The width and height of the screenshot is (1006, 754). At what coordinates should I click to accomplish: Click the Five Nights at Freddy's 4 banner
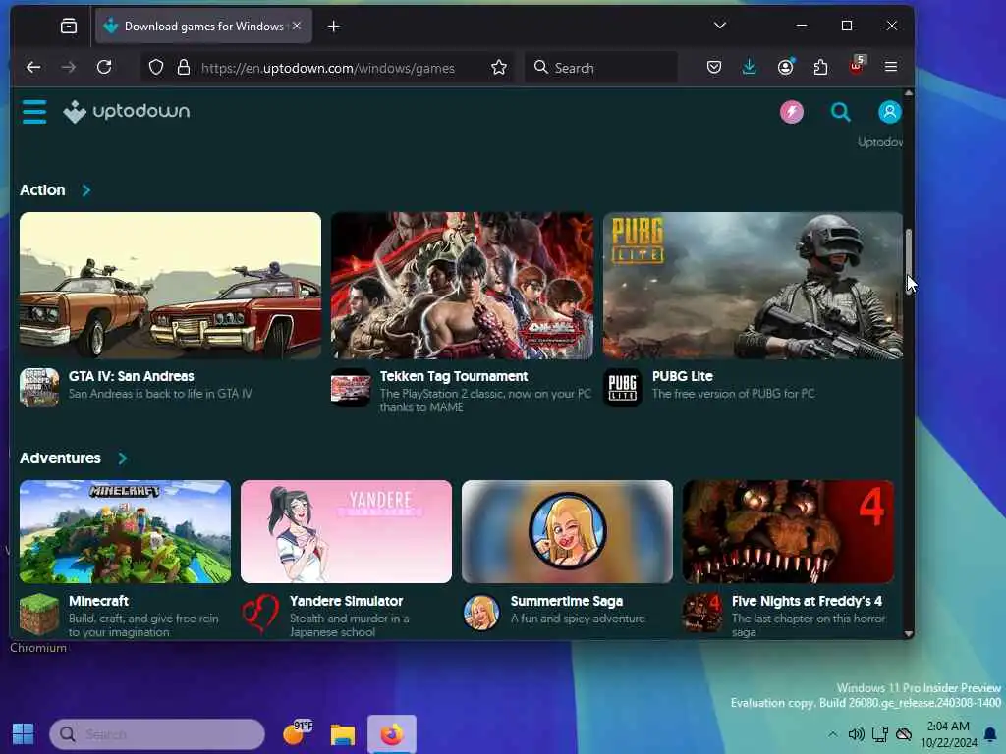point(788,531)
